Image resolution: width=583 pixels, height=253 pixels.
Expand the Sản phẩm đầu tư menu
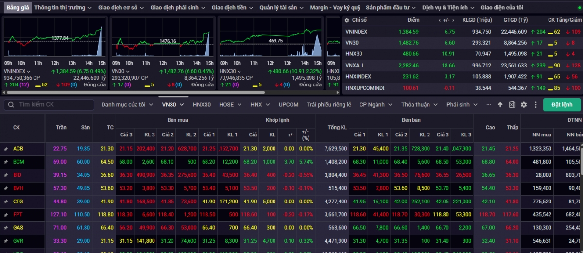click(392, 8)
